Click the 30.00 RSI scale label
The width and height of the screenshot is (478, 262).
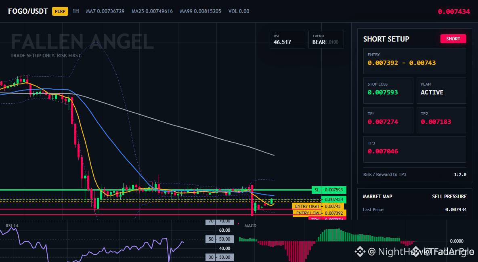click(x=224, y=257)
